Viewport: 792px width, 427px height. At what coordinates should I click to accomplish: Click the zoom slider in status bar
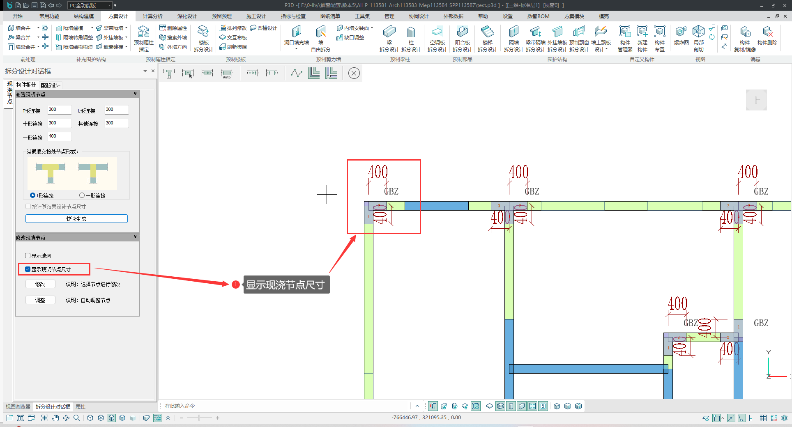pos(199,418)
